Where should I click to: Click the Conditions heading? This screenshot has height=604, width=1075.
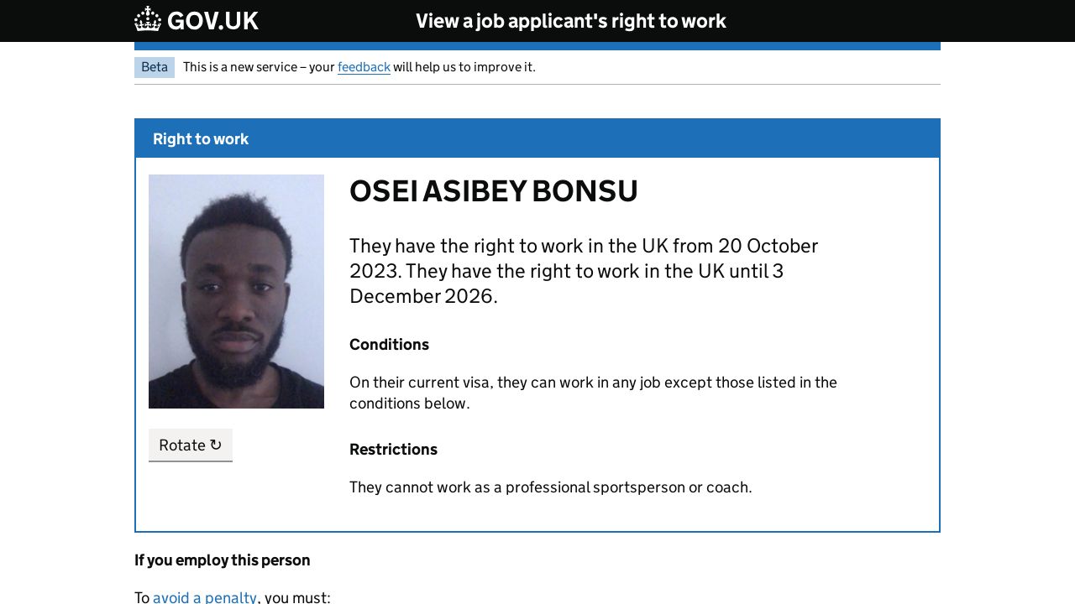389,345
